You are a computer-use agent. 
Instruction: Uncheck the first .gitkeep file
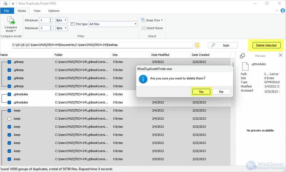9,62
